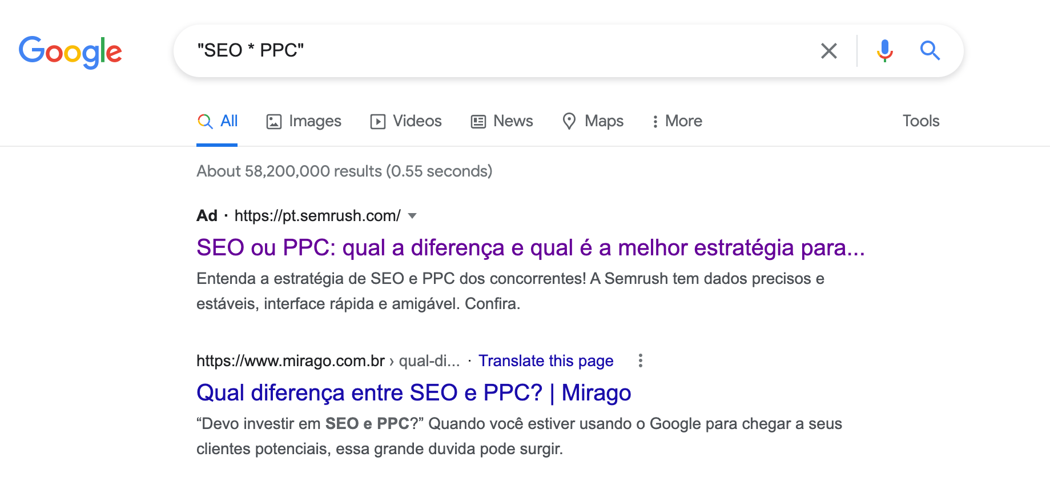
Task: Click the Semrush ad URL pt.semrush.com
Action: pyautogui.click(x=317, y=216)
